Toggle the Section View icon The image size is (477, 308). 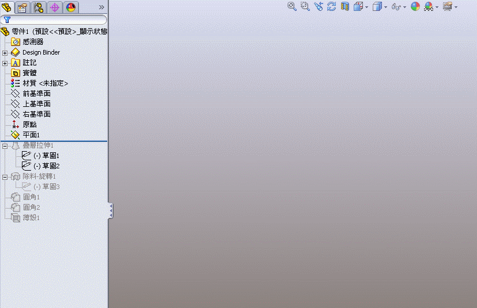[344, 6]
